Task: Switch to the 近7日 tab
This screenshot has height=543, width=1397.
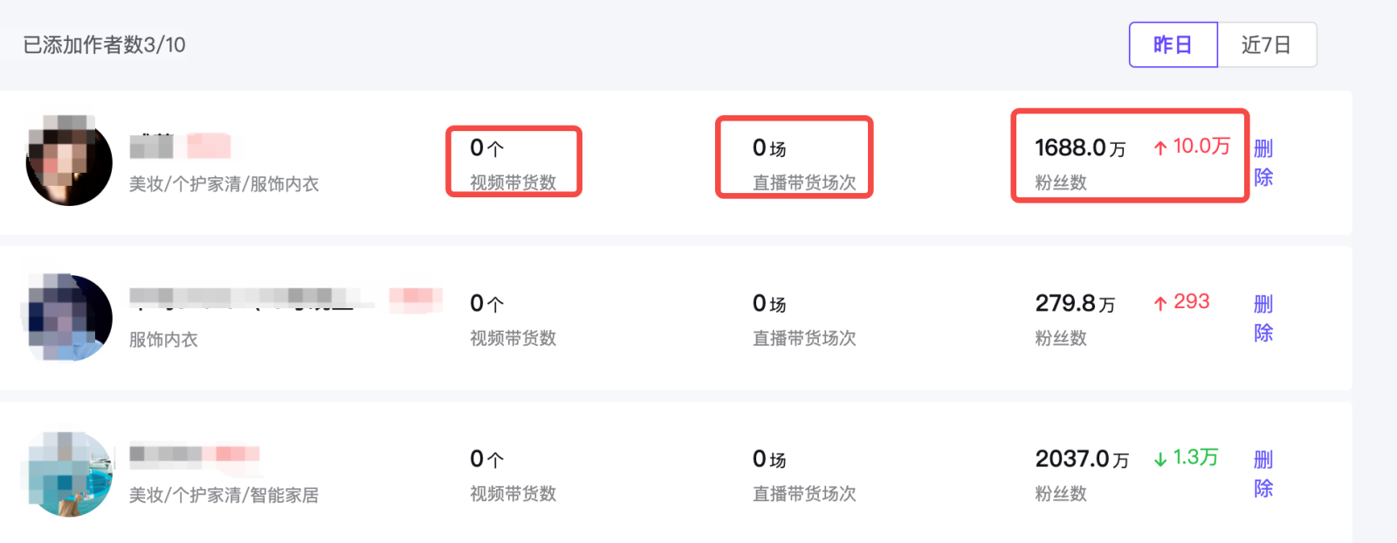Action: [1267, 45]
